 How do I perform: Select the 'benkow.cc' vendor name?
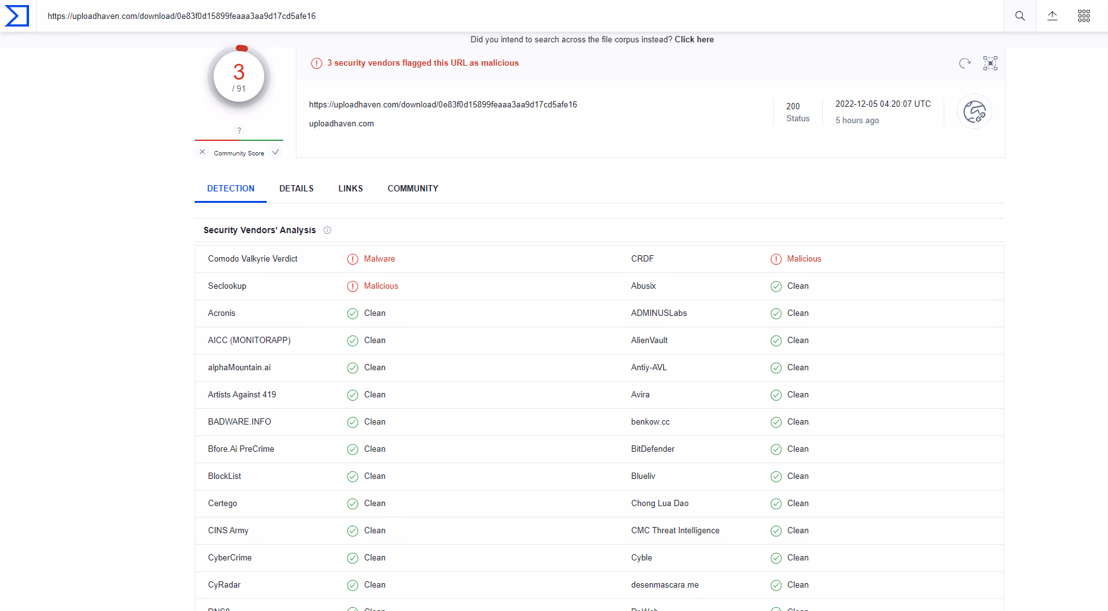coord(650,422)
